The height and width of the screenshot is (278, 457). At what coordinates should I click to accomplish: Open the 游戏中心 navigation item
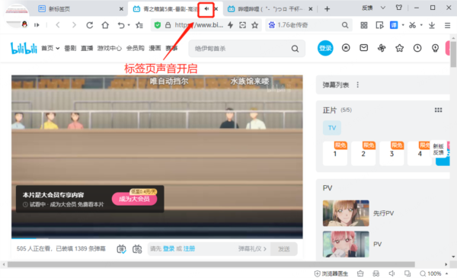(x=109, y=49)
